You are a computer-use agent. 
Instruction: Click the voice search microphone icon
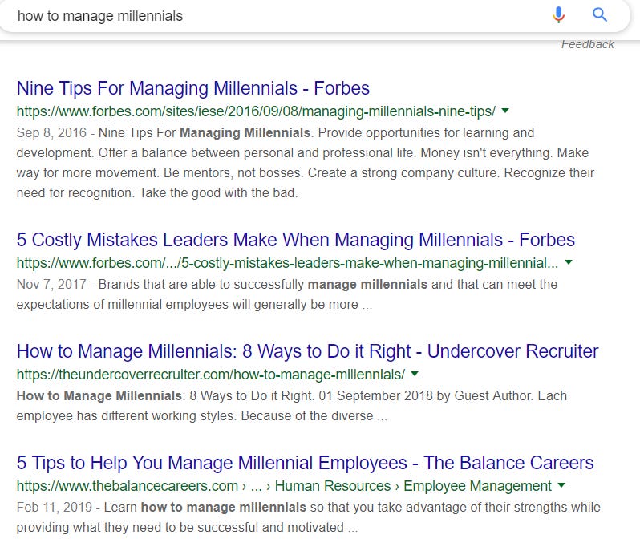[x=558, y=15]
